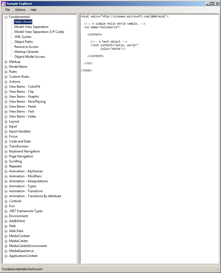
Task: Expand View Items - Panel node
Action: point(6,107)
